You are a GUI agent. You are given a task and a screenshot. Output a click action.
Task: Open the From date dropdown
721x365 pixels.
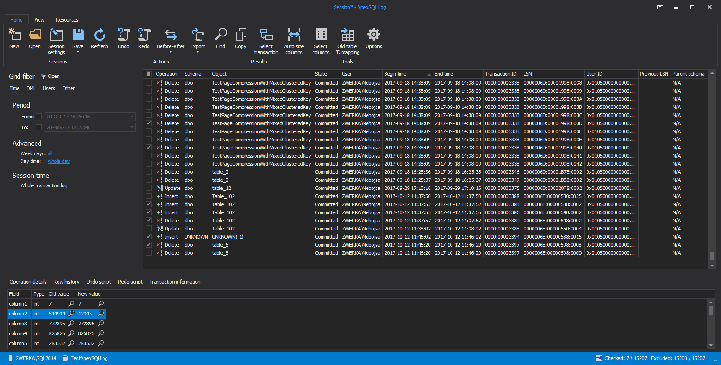[132, 117]
